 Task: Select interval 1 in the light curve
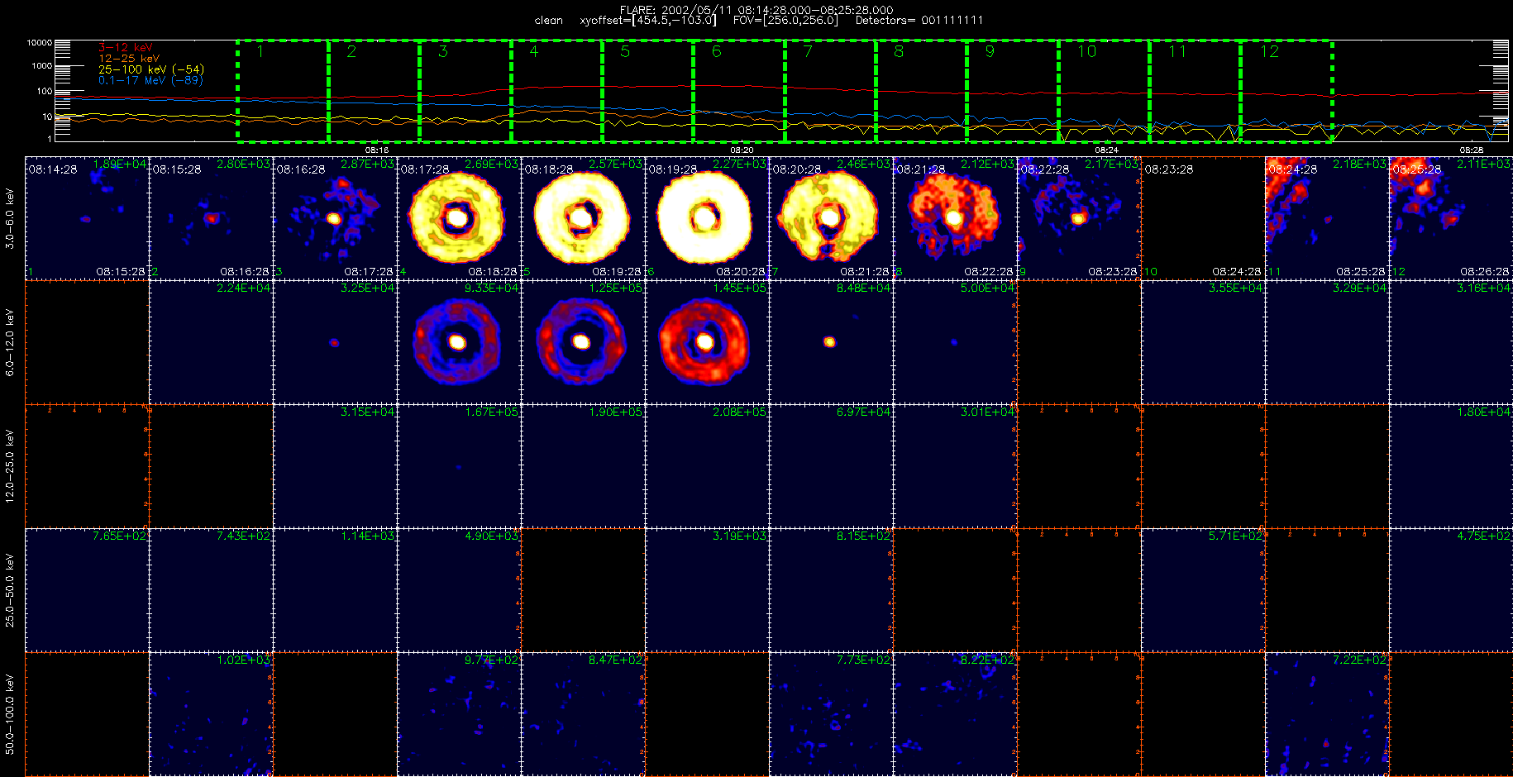(283, 91)
